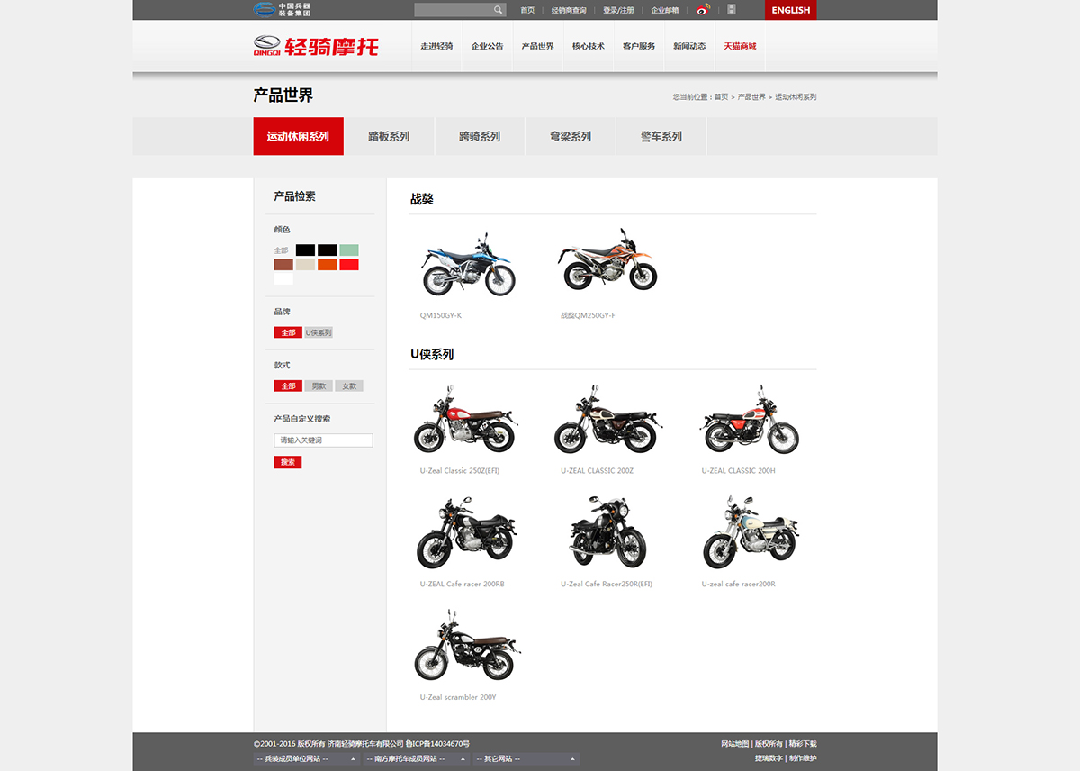Open the Weibo icon link

(703, 10)
